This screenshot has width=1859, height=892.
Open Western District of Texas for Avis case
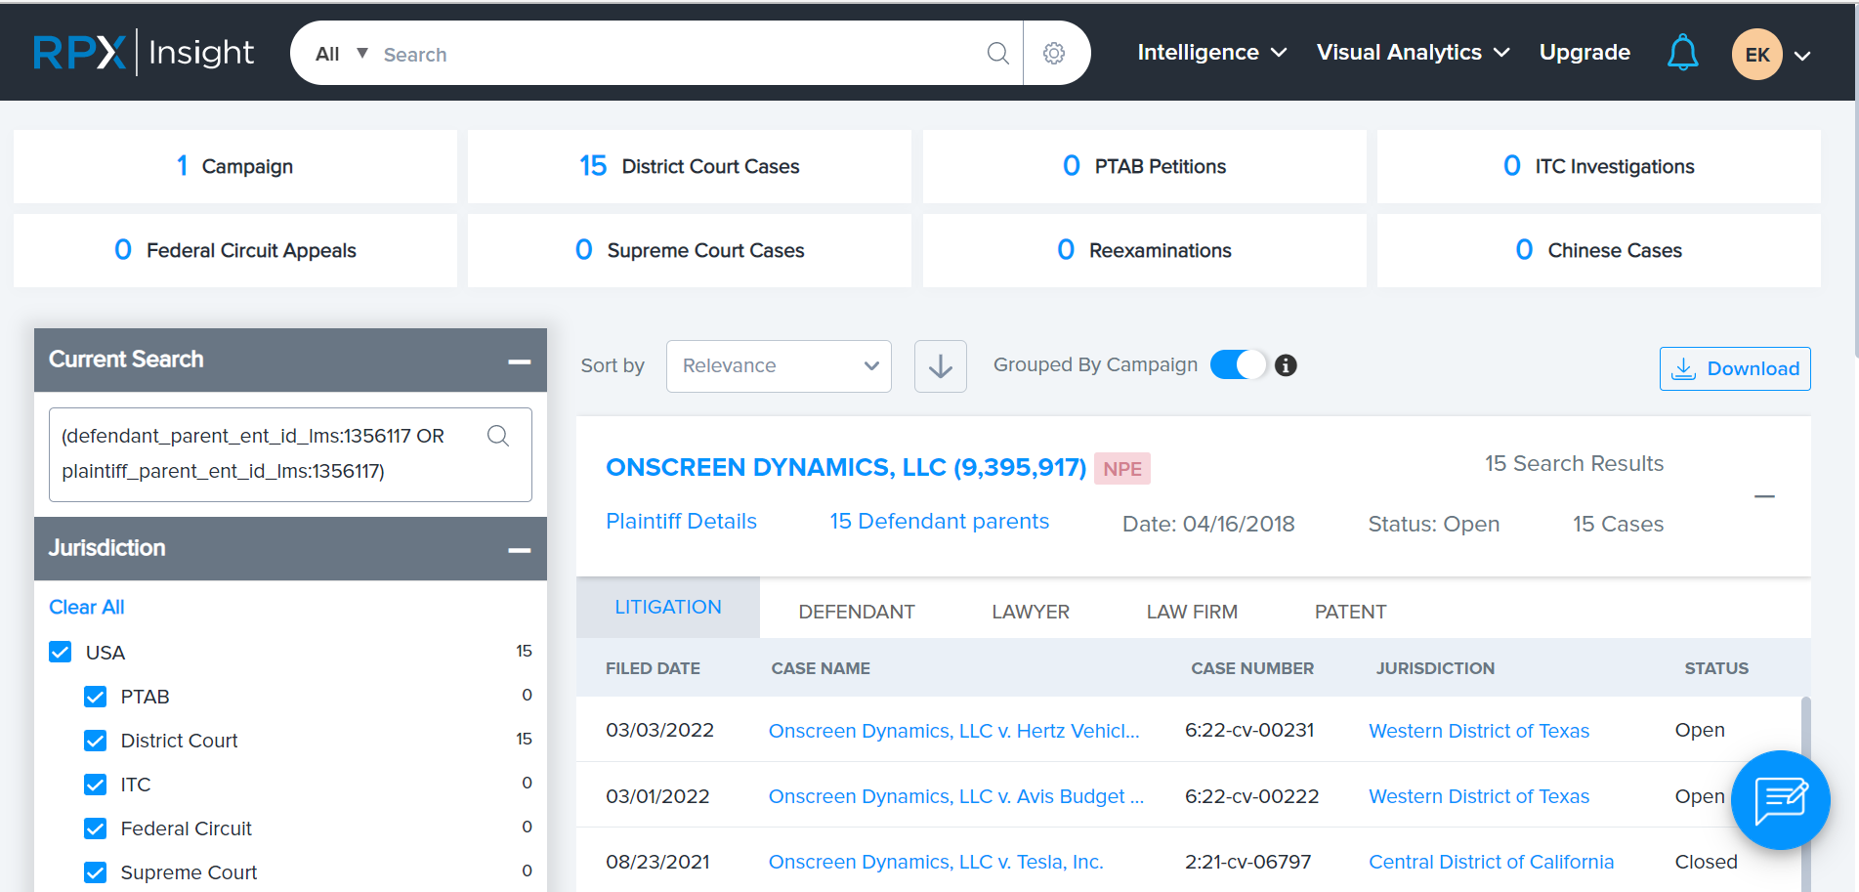pos(1479,796)
